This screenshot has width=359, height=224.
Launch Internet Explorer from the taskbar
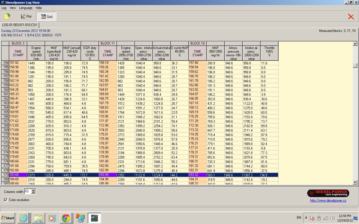(24, 218)
